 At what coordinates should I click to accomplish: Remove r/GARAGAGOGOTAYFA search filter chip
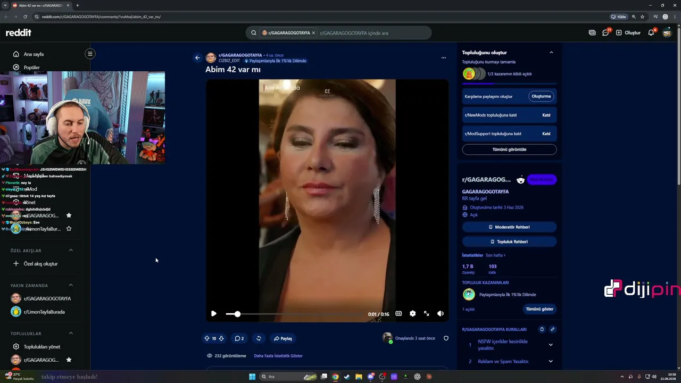pos(313,33)
